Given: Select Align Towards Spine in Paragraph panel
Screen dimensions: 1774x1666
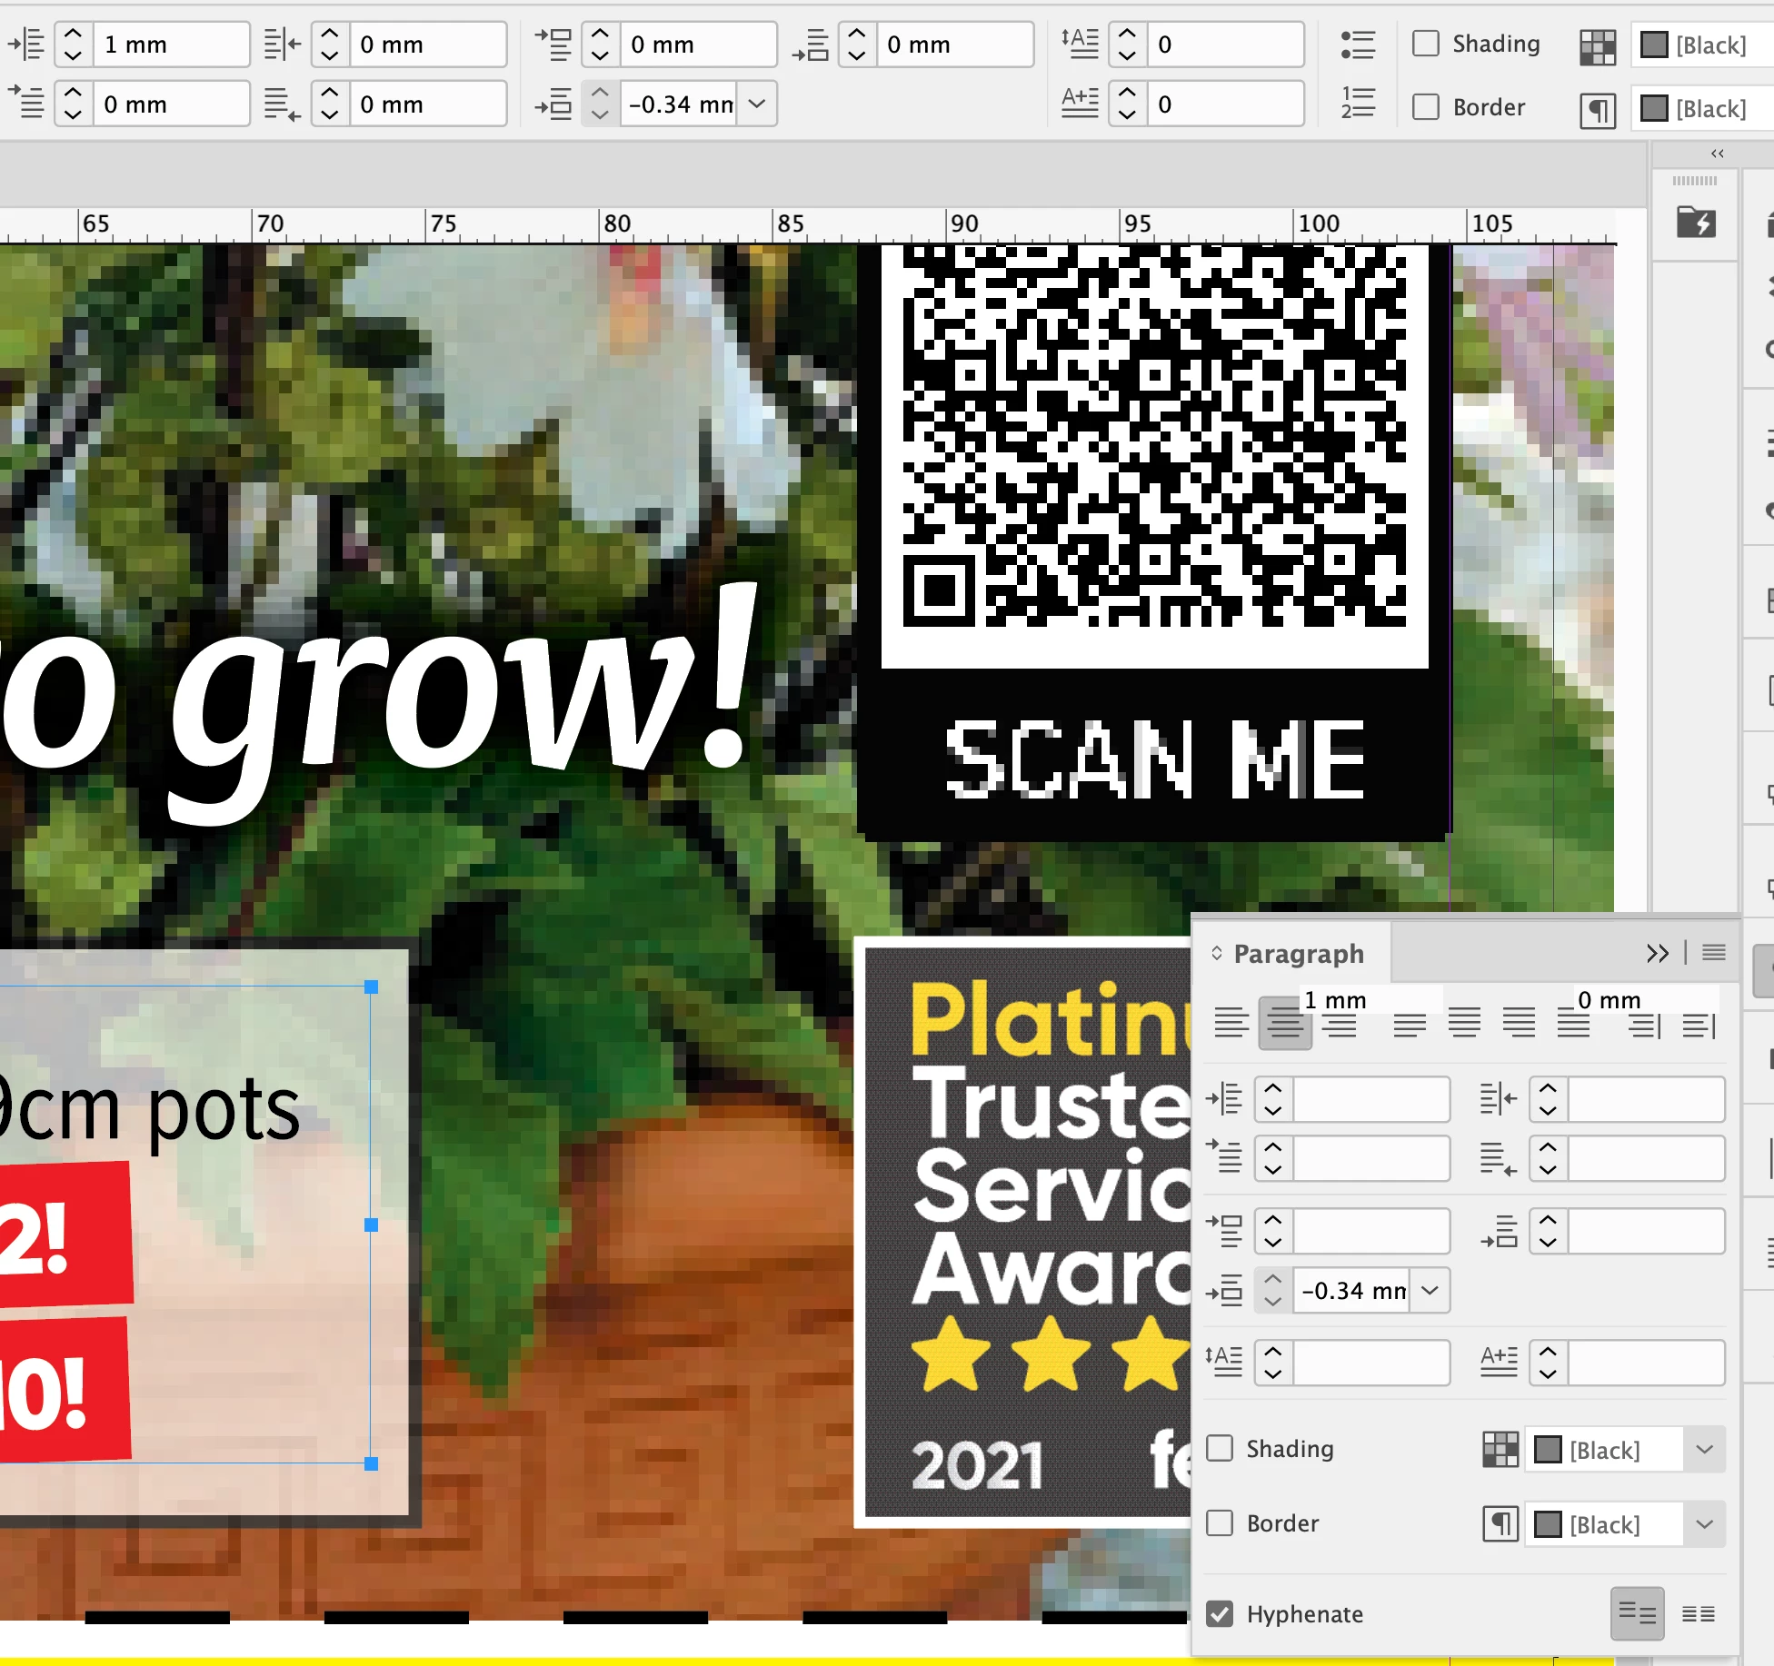Looking at the screenshot, I should pos(1644,1025).
